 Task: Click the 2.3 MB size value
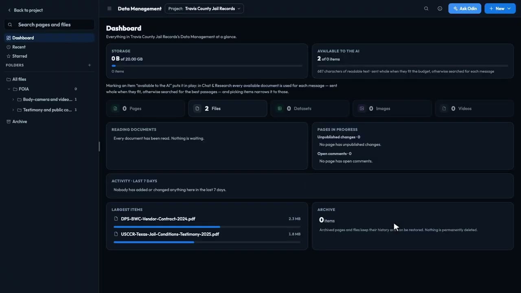point(294,219)
